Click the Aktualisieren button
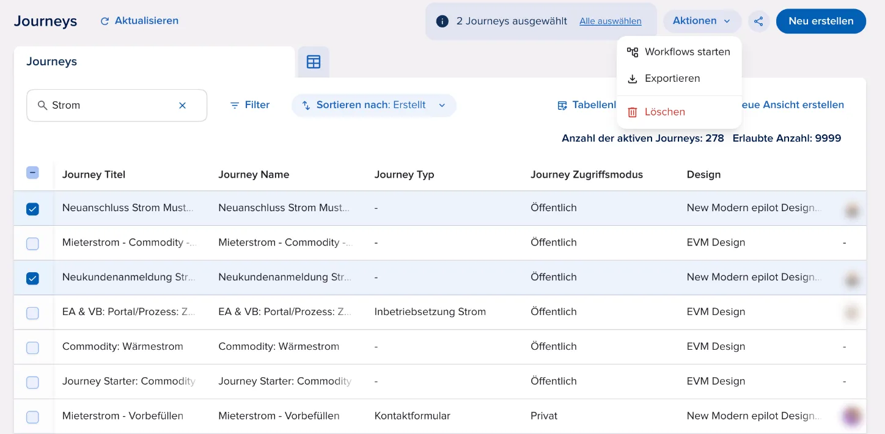The width and height of the screenshot is (885, 434). tap(139, 21)
